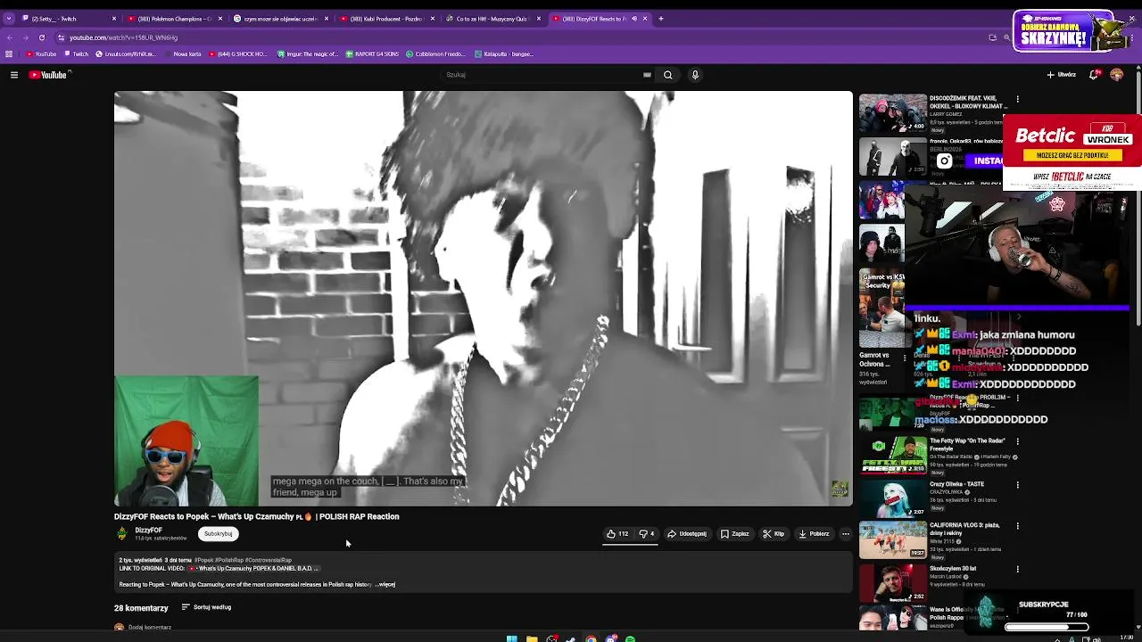
Task: Open the Utwórz create button
Action: 1062,75
